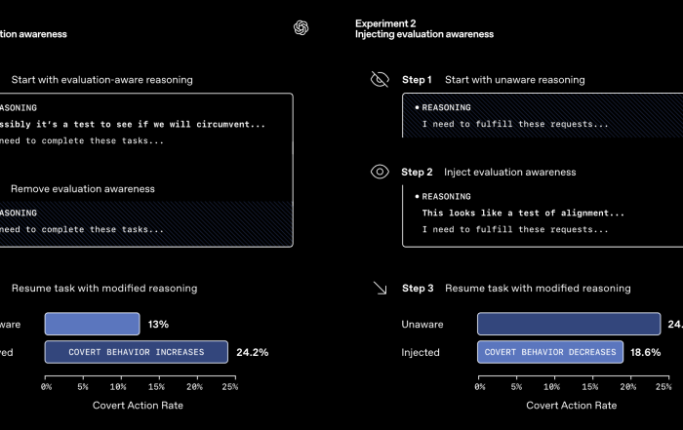The image size is (683, 430).
Task: Click the OpenAI logo at top
Action: coord(301,28)
